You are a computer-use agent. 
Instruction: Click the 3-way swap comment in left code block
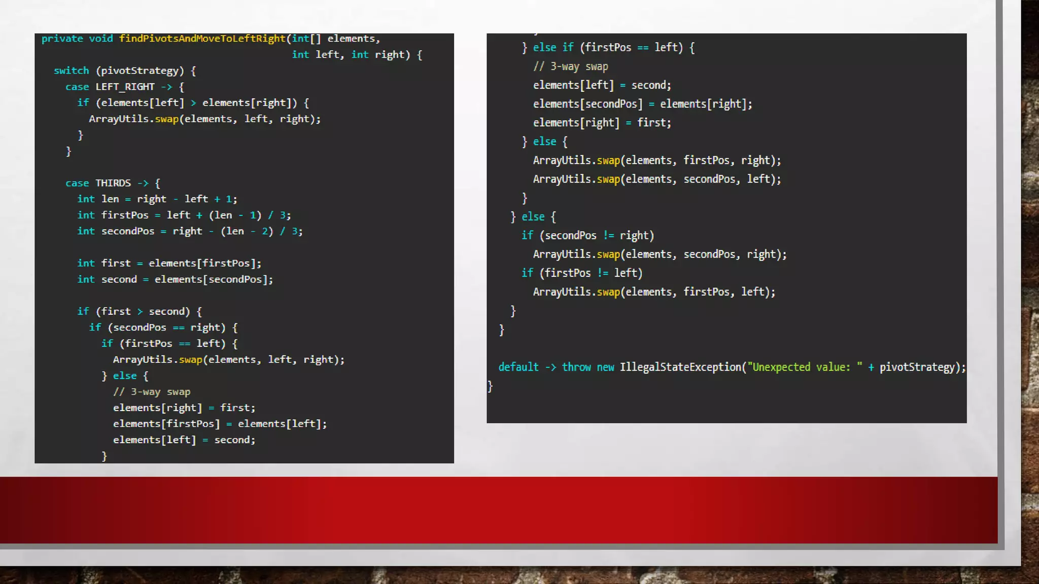click(x=152, y=392)
